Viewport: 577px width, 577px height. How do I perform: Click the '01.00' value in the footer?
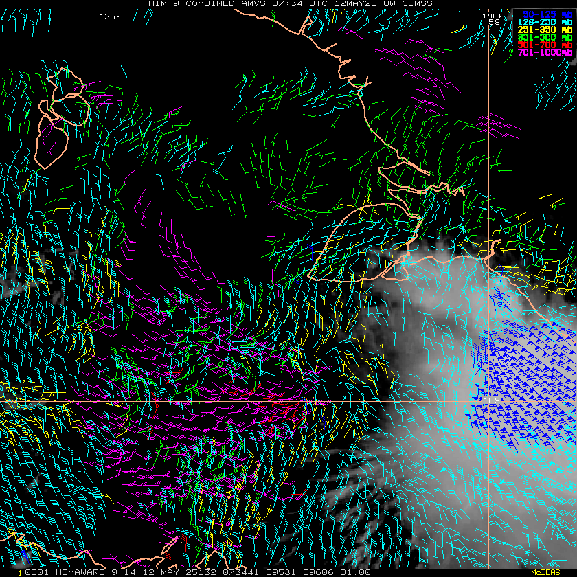pyautogui.click(x=356, y=572)
